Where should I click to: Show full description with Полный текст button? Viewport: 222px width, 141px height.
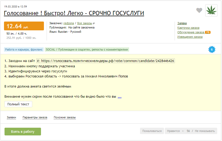(18, 104)
